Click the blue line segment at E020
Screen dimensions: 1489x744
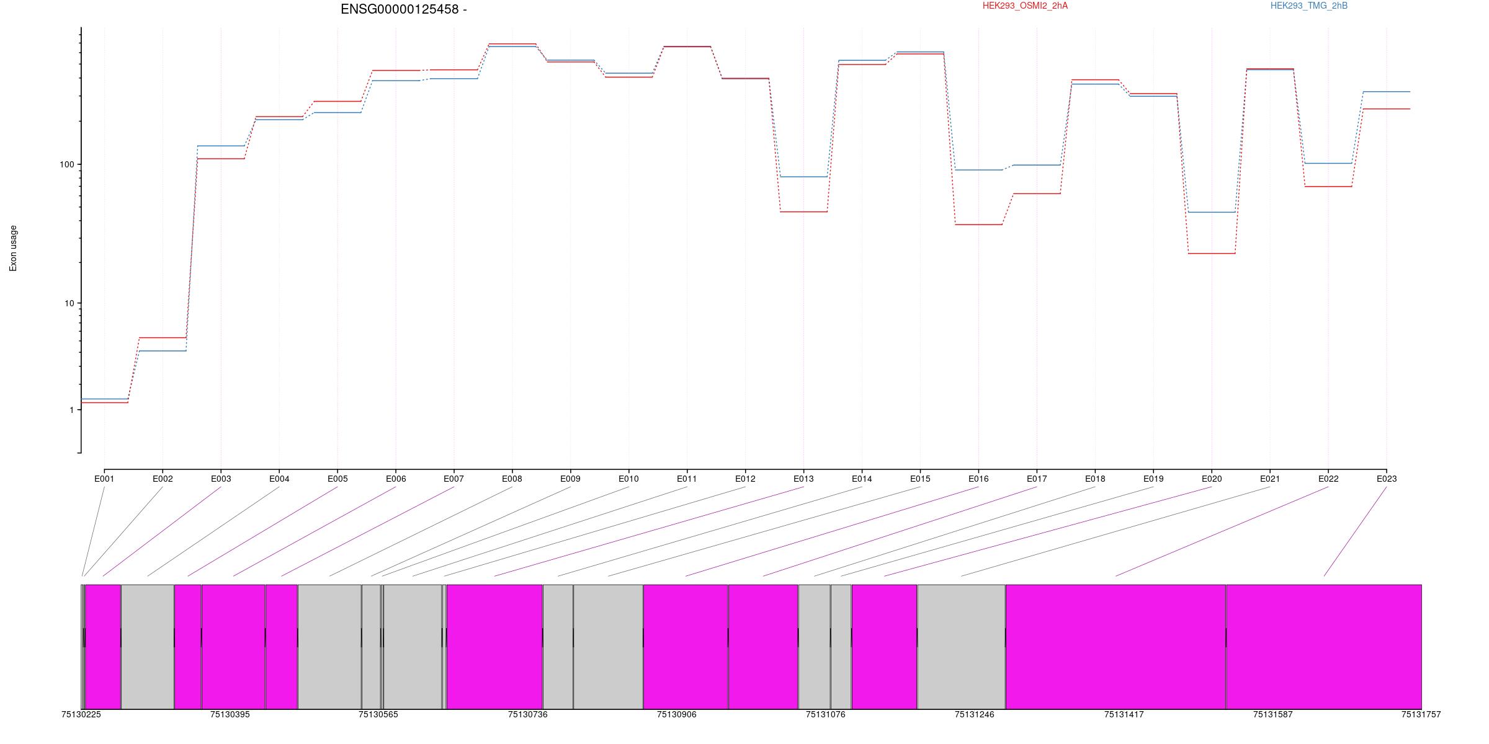pyautogui.click(x=1212, y=212)
